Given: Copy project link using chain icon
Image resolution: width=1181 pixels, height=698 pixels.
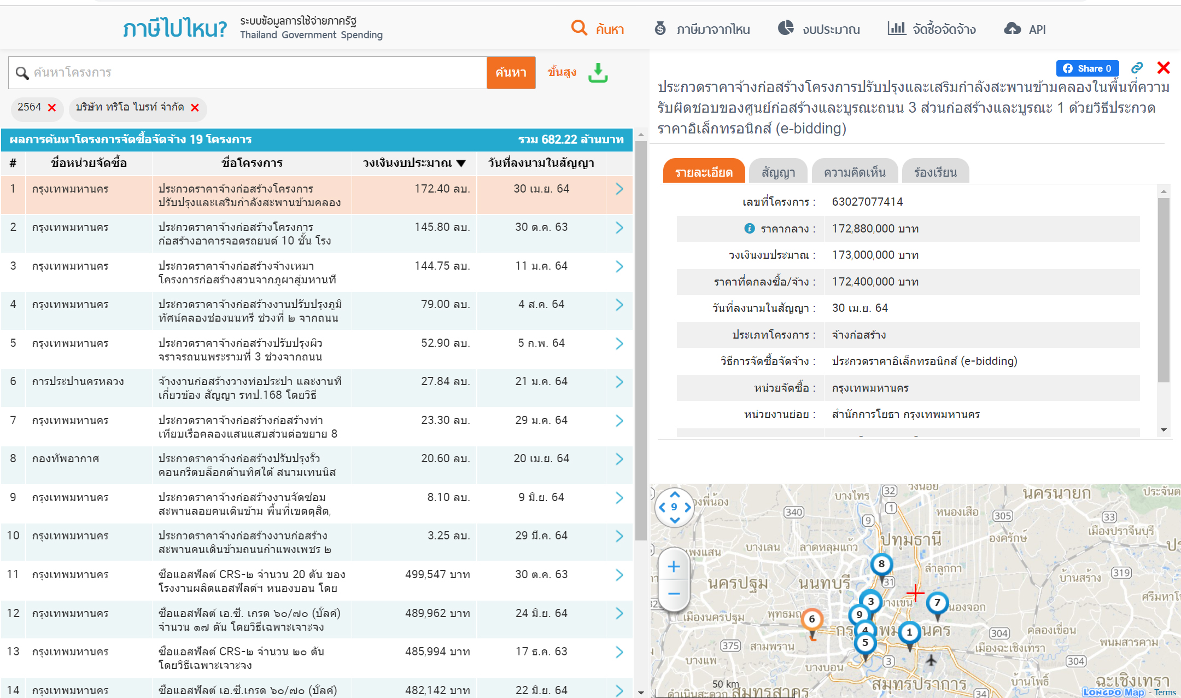Looking at the screenshot, I should point(1137,68).
